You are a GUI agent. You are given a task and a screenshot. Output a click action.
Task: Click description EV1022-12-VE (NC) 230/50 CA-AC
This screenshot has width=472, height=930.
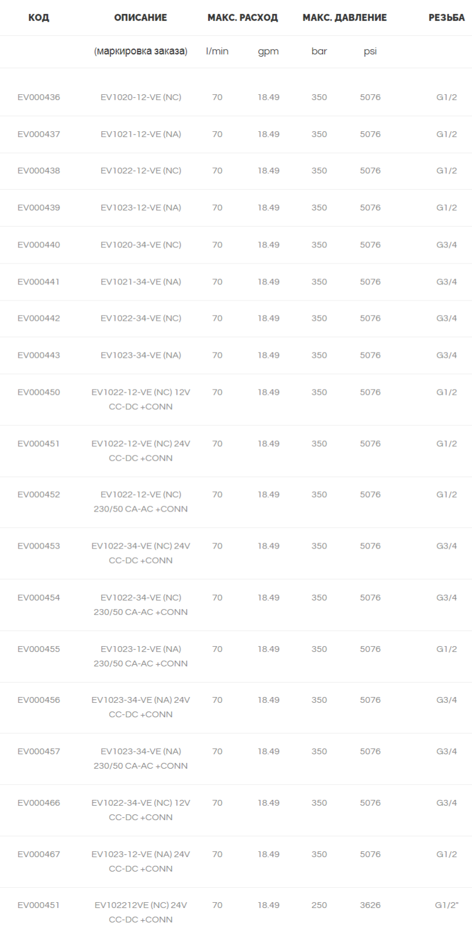click(141, 502)
